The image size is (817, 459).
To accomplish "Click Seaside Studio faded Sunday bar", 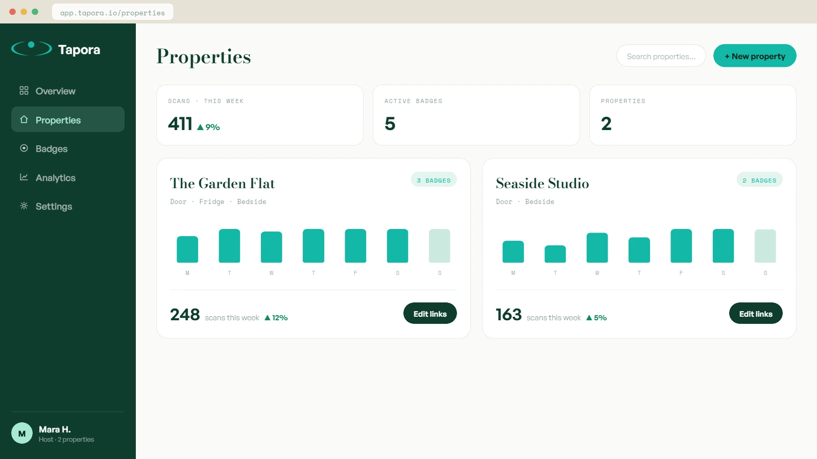I will click(x=765, y=246).
